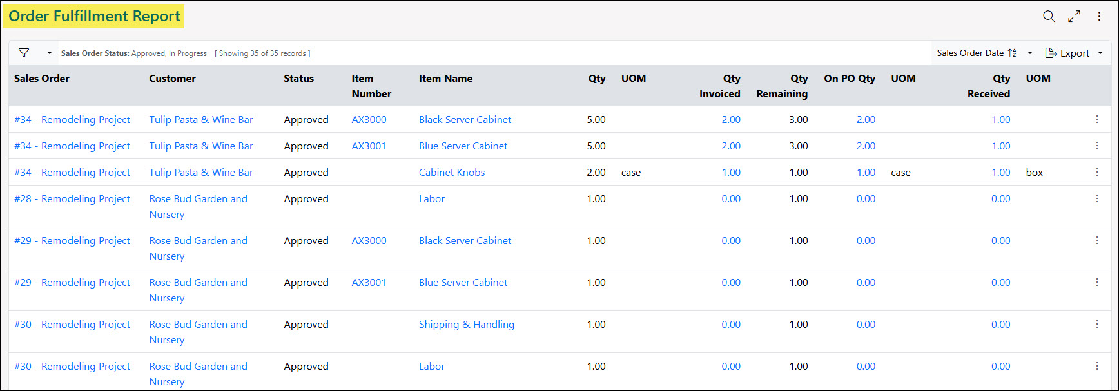Toggle the Sales Order Date sort direction
The height and width of the screenshot is (391, 1119).
tap(1013, 53)
